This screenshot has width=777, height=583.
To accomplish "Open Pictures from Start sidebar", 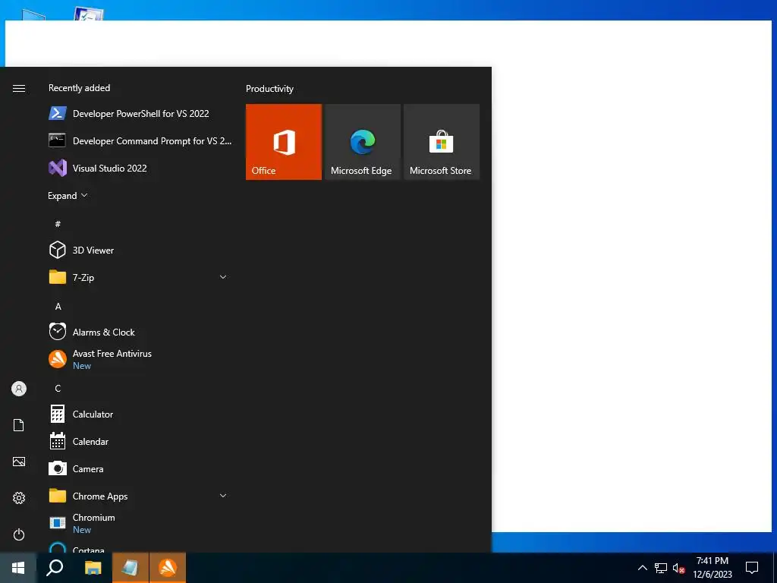I will tap(19, 462).
